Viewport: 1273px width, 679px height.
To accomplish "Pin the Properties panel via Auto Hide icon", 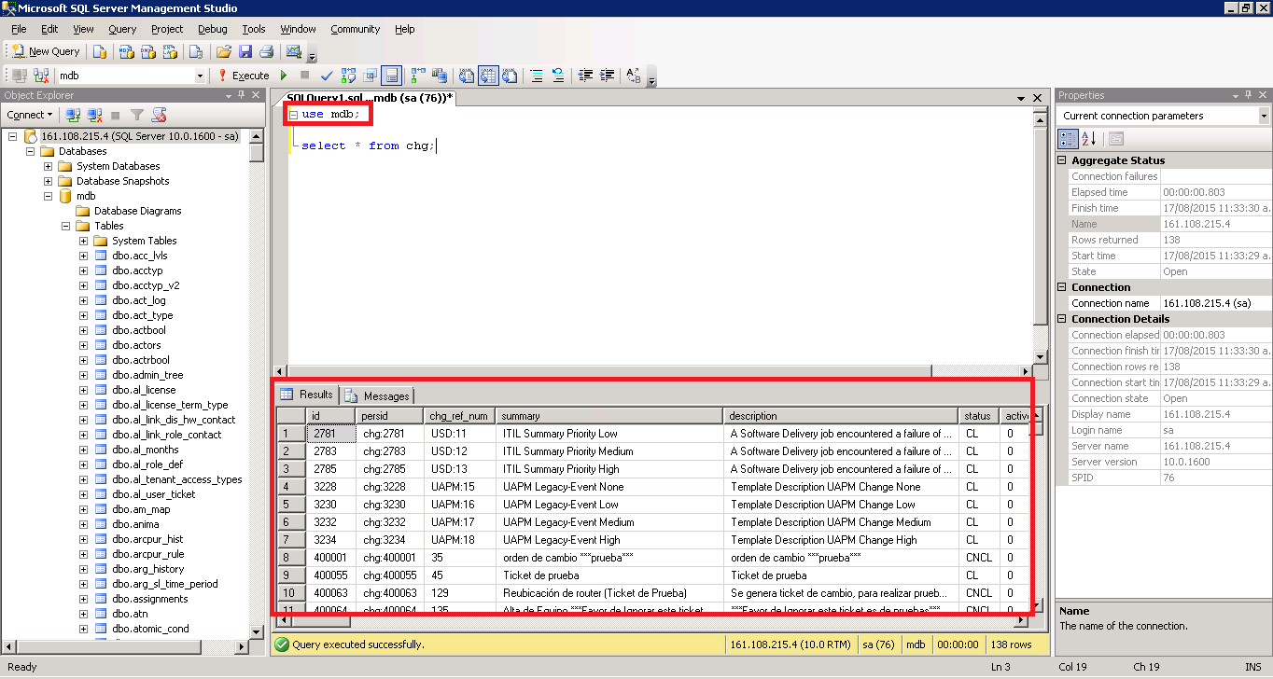I will 1248,95.
